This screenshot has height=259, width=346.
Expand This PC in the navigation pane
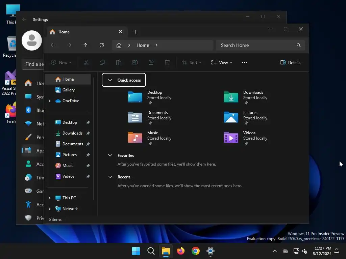(49, 198)
